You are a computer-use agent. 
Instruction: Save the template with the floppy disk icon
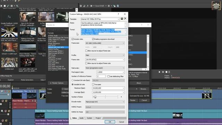pos(122,18)
